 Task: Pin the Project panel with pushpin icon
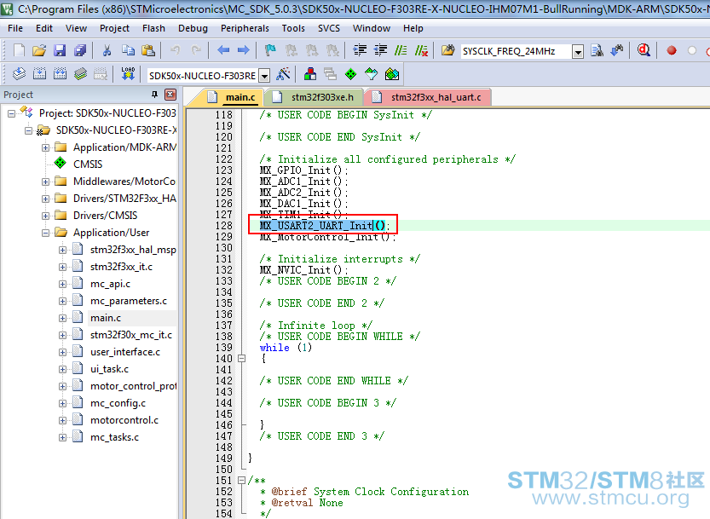[154, 95]
